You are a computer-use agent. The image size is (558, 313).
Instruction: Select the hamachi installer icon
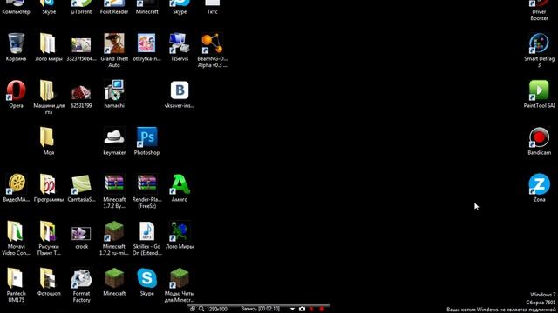114,90
